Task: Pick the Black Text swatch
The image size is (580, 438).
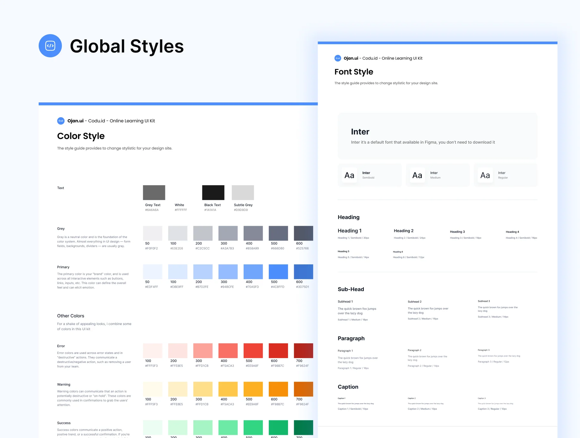Action: (213, 193)
